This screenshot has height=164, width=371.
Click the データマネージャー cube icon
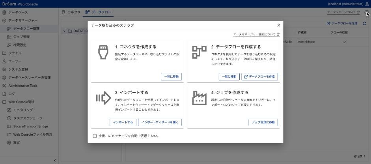pos(4,20)
